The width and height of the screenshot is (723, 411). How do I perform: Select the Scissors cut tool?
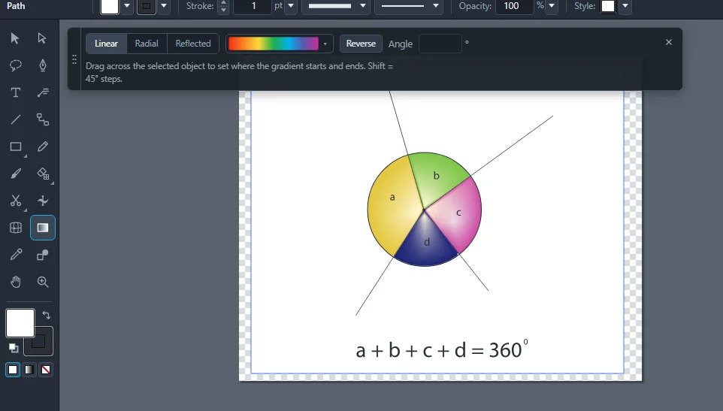[16, 201]
